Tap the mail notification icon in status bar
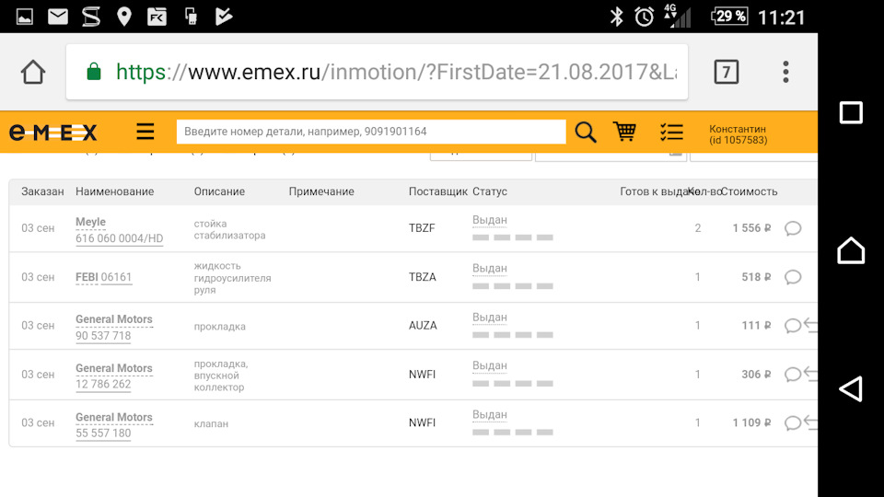Viewport: 884px width, 497px height. [x=57, y=17]
